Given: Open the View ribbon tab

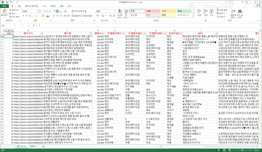Looking at the screenshot, I should 70,6.
